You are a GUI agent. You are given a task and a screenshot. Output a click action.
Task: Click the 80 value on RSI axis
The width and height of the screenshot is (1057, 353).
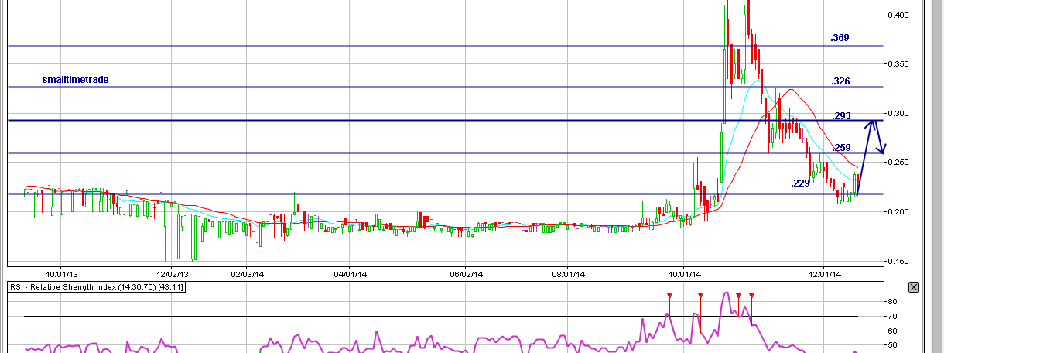click(x=892, y=302)
